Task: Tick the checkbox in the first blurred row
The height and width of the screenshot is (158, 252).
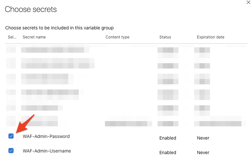Action: (x=11, y=50)
